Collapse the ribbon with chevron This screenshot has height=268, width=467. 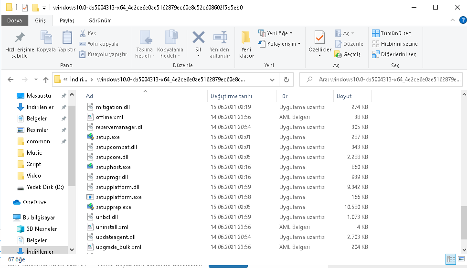click(x=452, y=20)
